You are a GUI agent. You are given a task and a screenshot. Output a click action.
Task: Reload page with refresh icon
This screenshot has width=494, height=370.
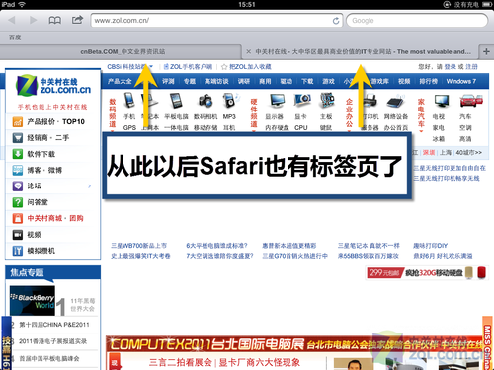[x=336, y=21]
